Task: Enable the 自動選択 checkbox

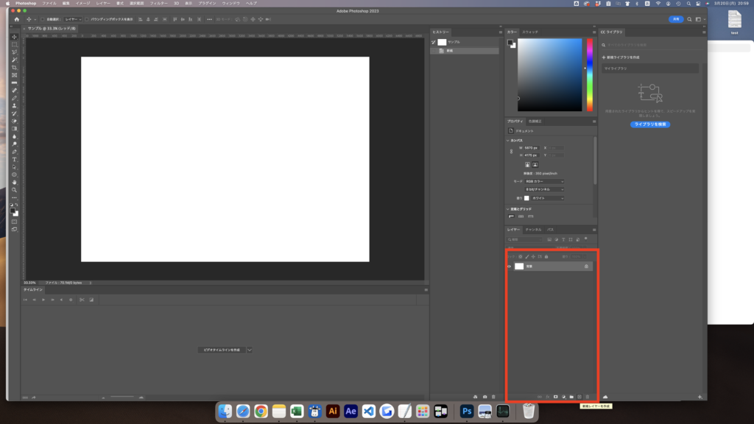Action: tap(42, 19)
